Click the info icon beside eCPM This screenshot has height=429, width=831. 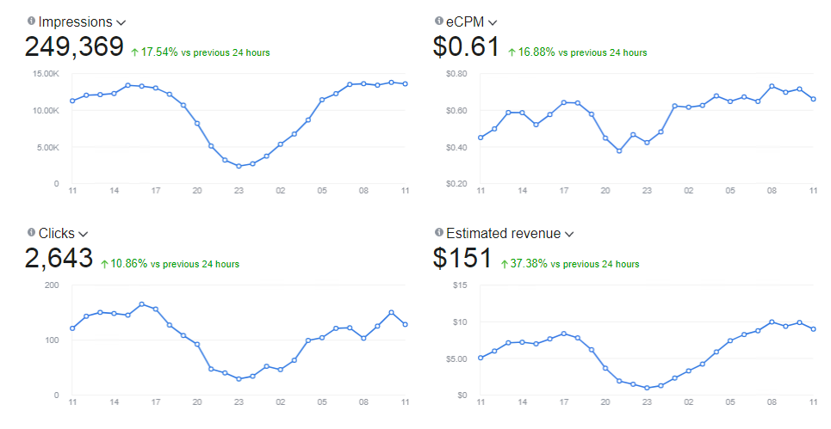(439, 21)
